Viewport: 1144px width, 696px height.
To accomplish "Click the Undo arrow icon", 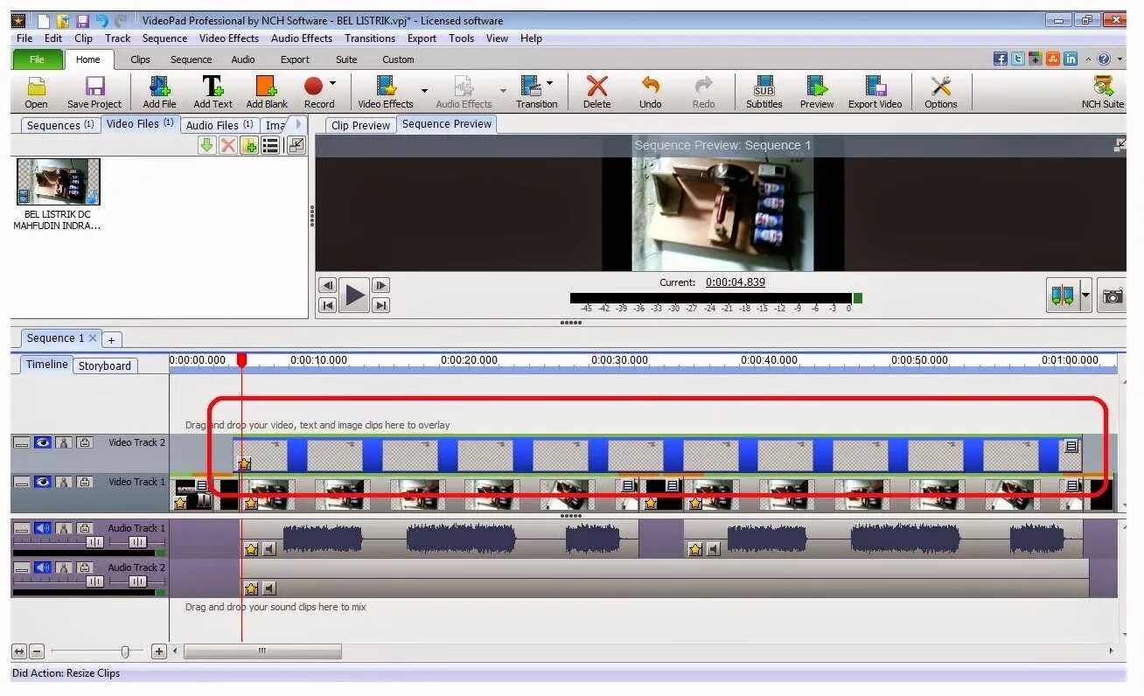I will click(650, 86).
